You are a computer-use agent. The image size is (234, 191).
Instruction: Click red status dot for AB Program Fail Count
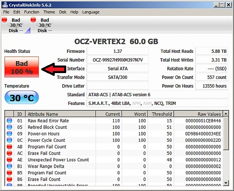tap(9, 147)
